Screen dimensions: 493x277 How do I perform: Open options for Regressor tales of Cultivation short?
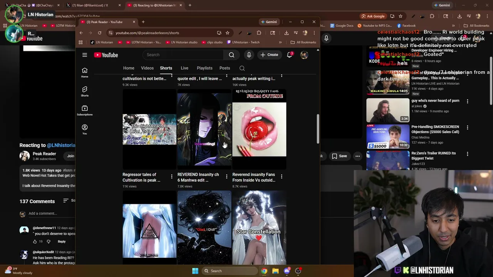[172, 177]
